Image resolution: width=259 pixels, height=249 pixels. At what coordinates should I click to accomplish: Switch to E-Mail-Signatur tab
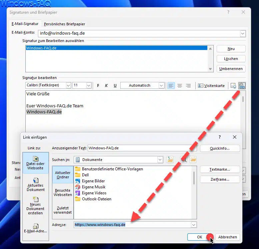[25, 24]
